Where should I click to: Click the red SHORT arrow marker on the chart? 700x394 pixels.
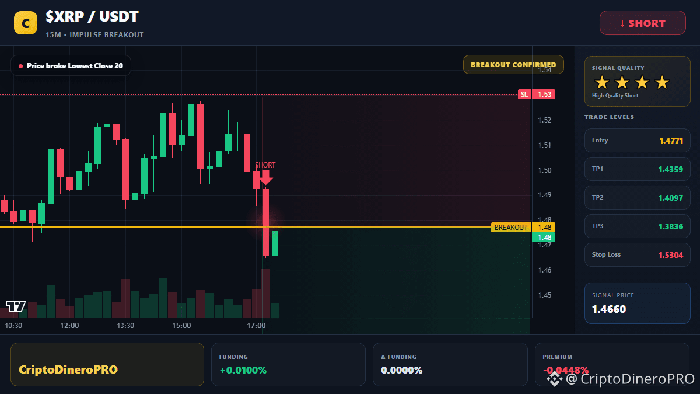coord(265,177)
